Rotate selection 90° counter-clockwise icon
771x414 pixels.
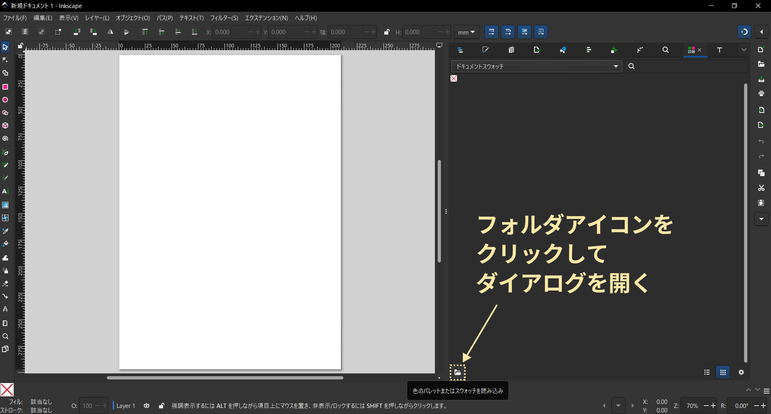click(x=77, y=32)
